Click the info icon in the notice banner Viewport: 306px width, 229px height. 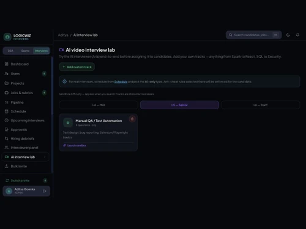pos(65,82)
